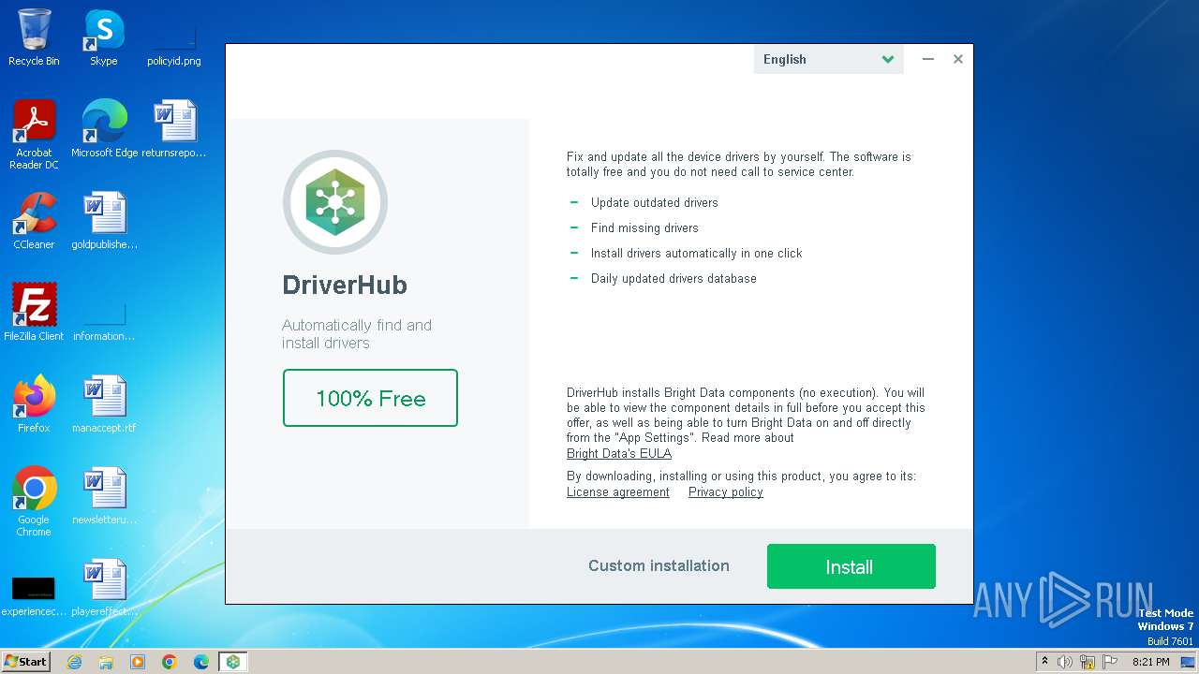This screenshot has width=1199, height=674.
Task: Show hidden system tray icons
Action: 1044,662
